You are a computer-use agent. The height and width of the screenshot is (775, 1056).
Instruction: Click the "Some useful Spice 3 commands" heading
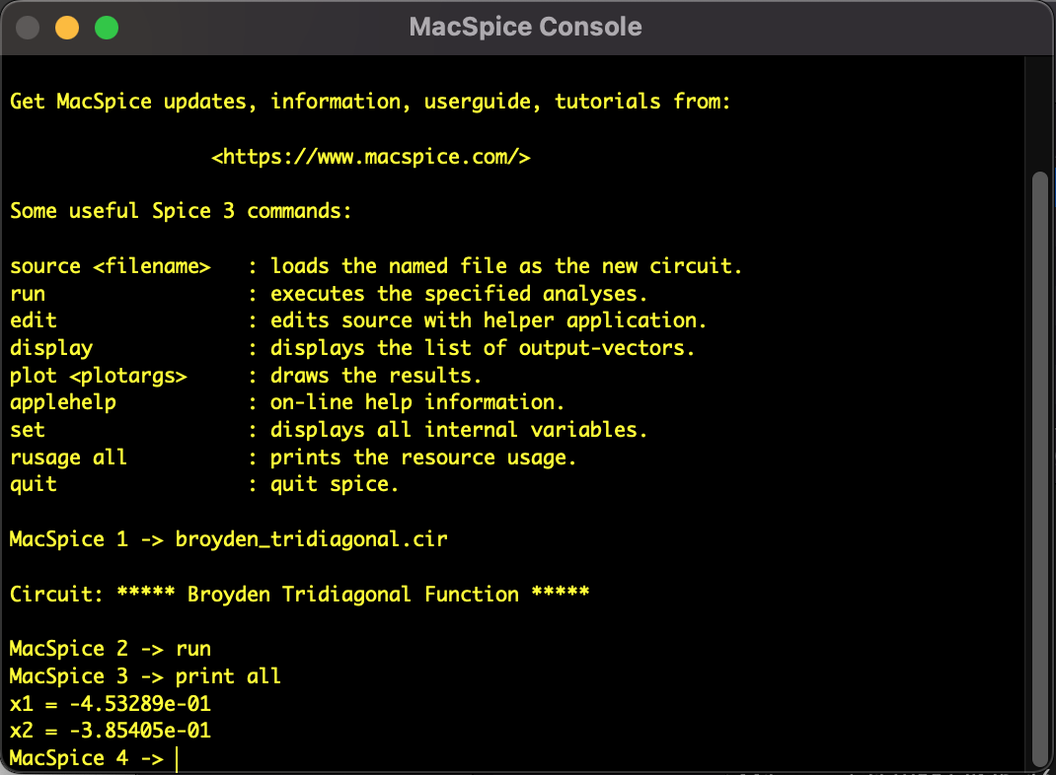(x=181, y=211)
